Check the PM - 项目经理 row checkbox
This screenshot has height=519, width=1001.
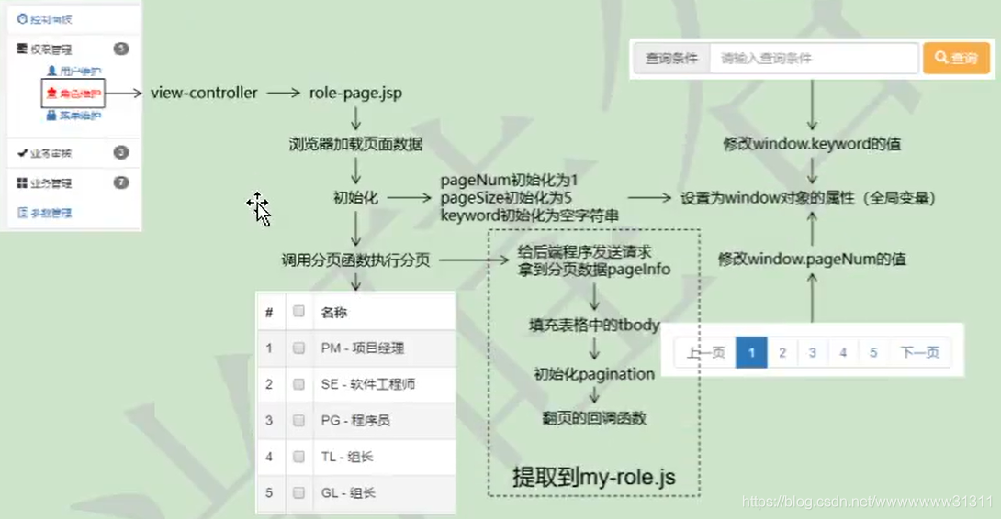[298, 348]
